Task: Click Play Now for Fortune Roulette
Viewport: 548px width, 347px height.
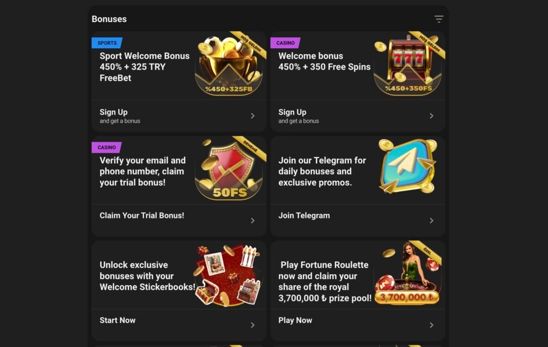Action: tap(295, 320)
